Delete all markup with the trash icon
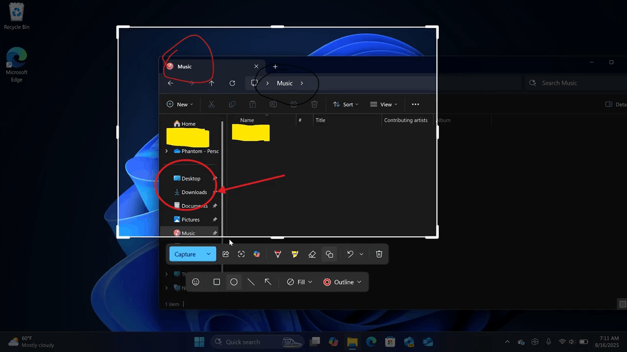627x352 pixels. coord(379,254)
